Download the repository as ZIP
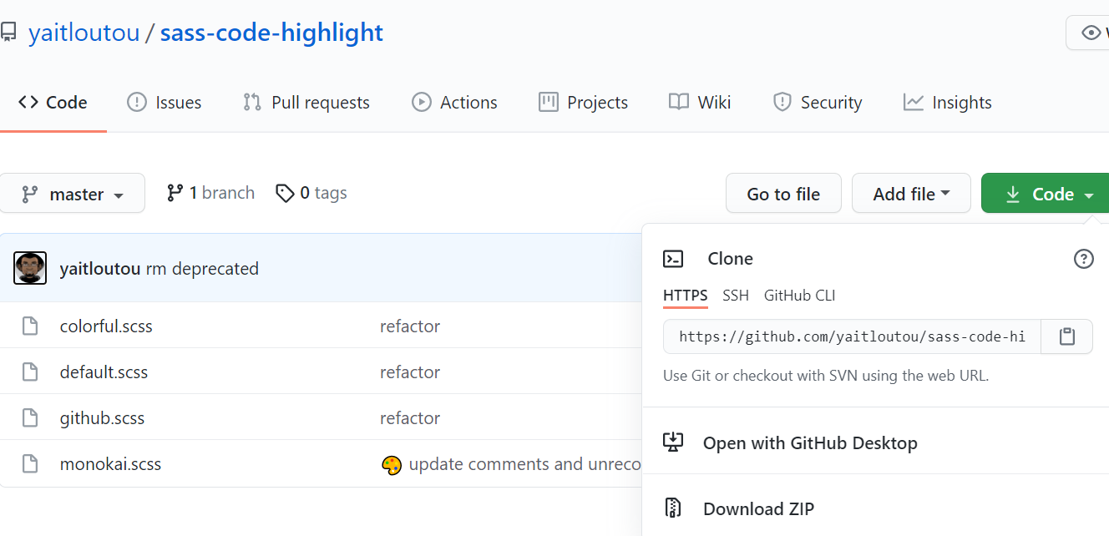Viewport: 1109px width, 536px height. (757, 508)
